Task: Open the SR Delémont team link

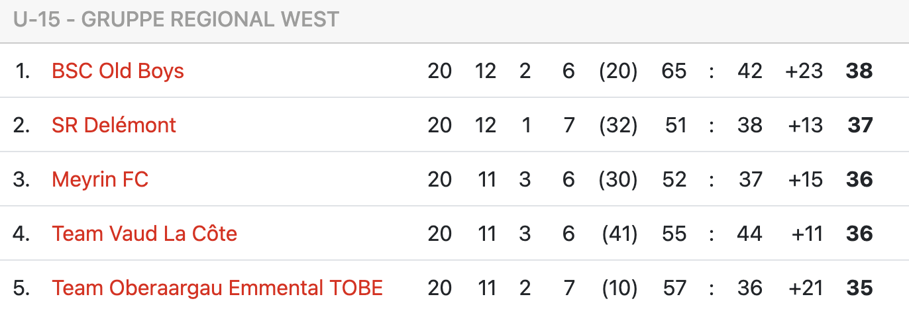Action: point(114,125)
